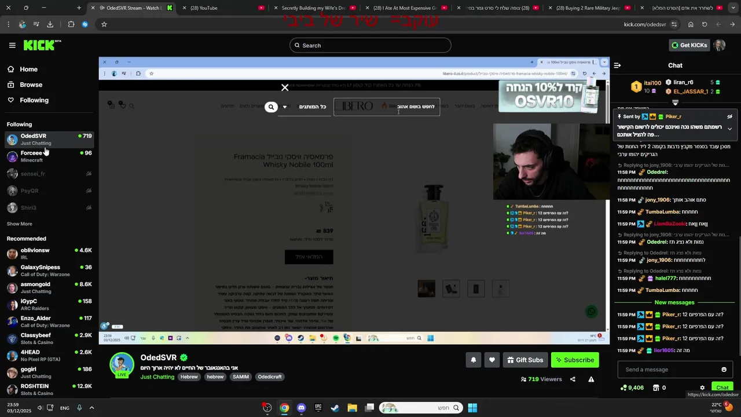The height and width of the screenshot is (417, 741).
Task: Open Windows Start menu
Action: 472,408
